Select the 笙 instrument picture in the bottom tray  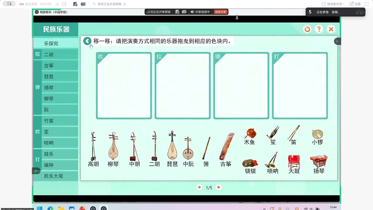coord(273,132)
